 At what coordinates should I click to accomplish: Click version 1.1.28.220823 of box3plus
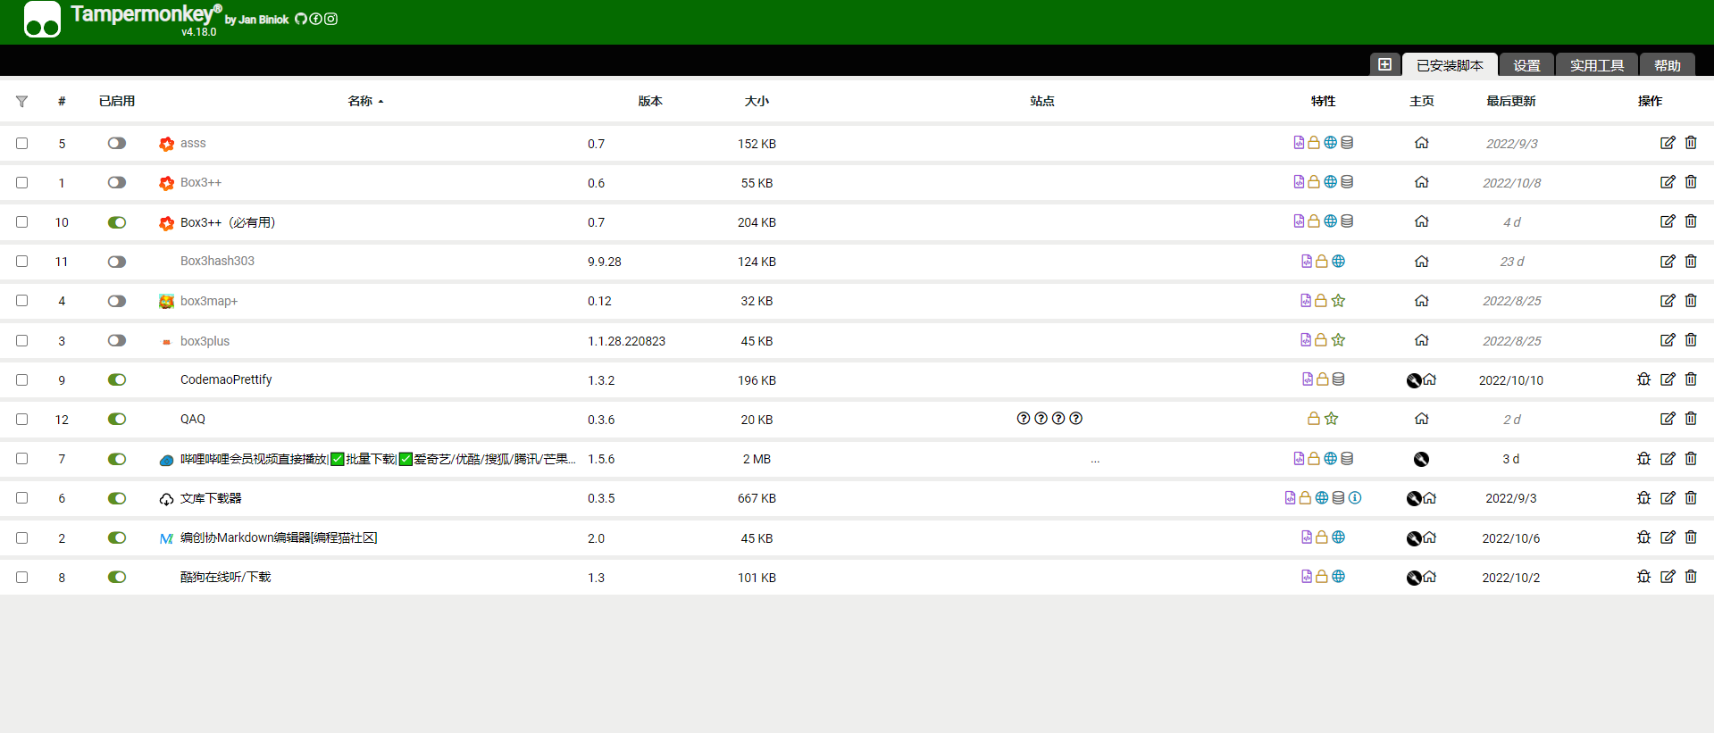[x=626, y=341]
